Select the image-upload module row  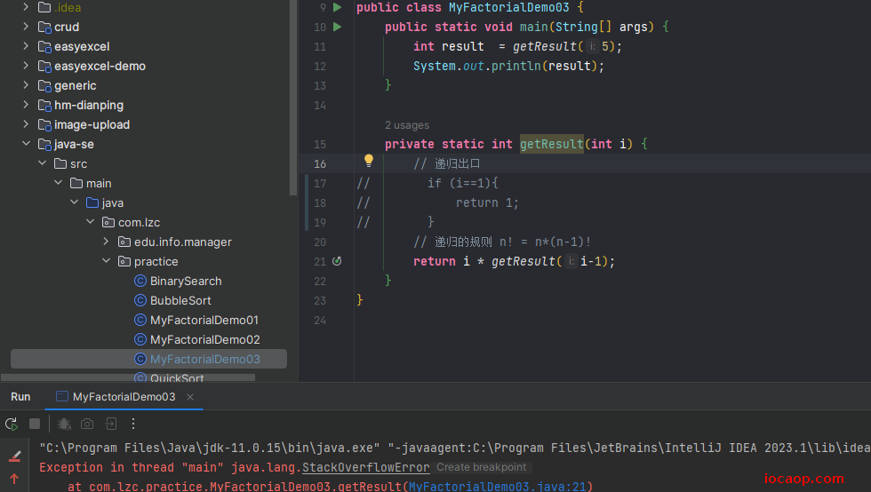(x=149, y=124)
